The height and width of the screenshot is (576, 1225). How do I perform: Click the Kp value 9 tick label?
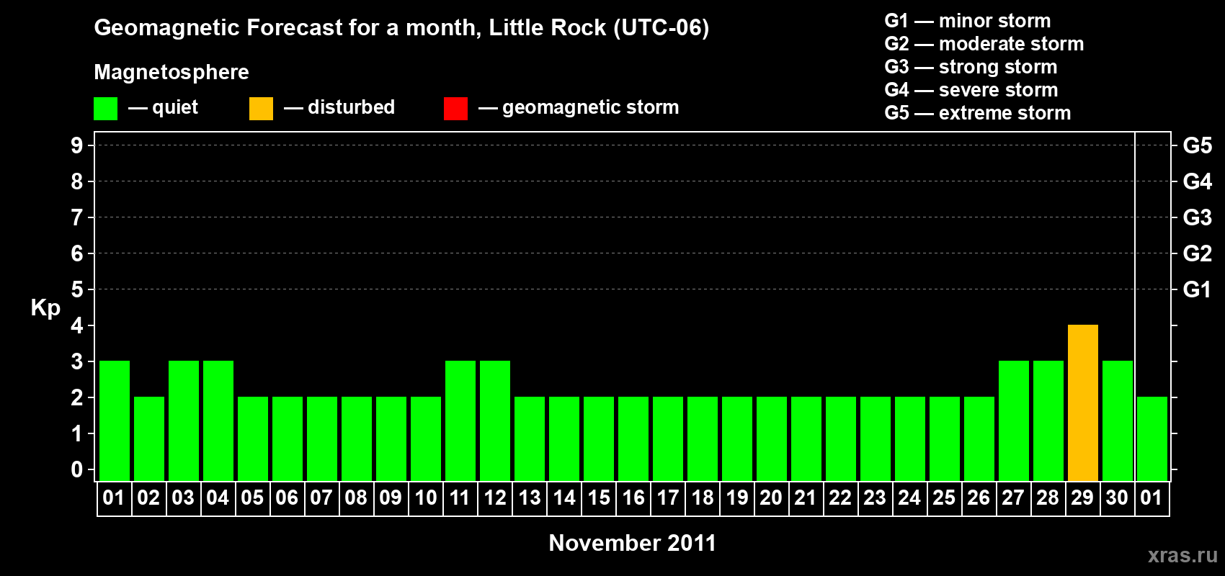pos(77,145)
